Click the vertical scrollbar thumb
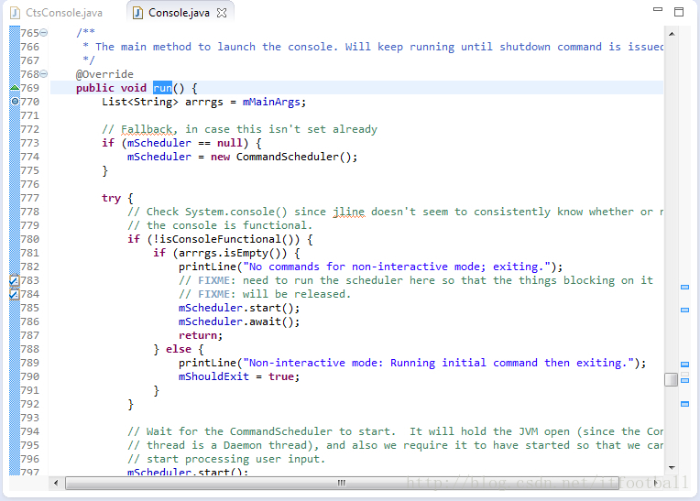Viewport: 700px width, 501px height. coord(671,380)
